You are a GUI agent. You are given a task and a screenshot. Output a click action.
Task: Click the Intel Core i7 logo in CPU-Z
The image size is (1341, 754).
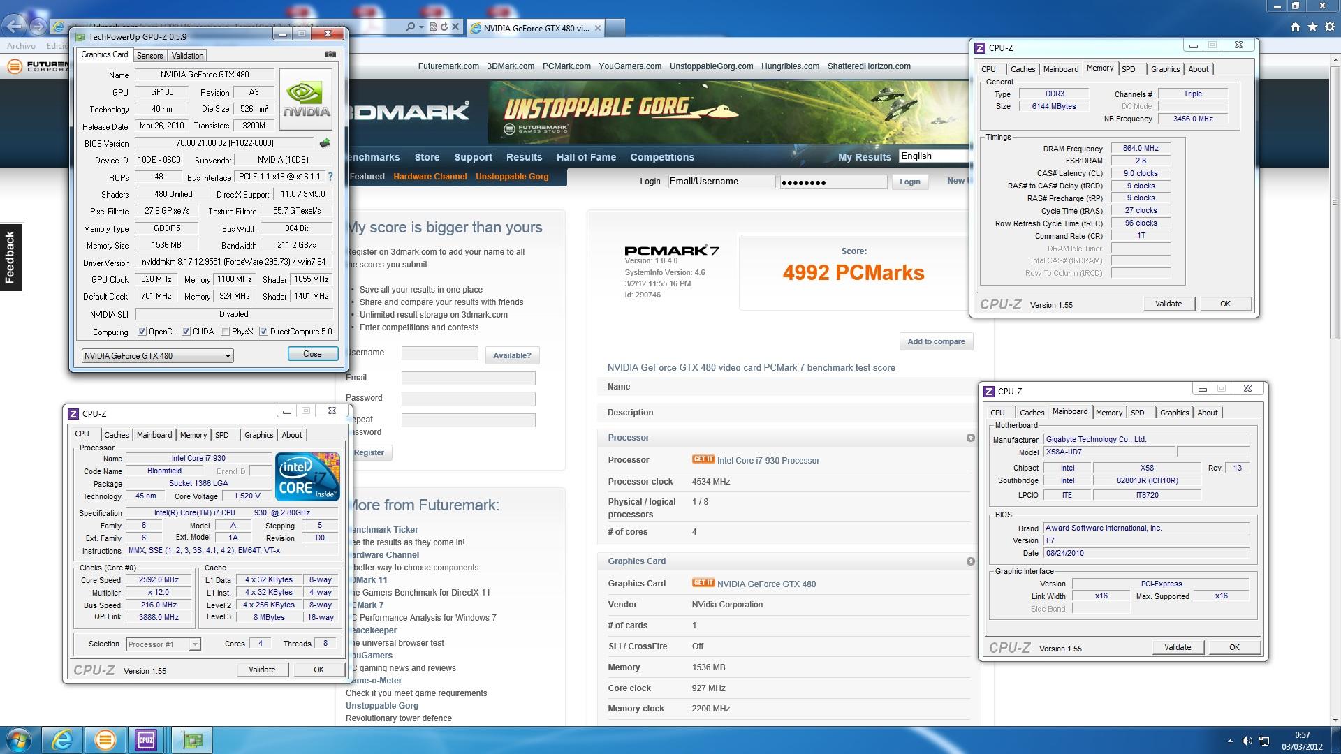pyautogui.click(x=307, y=477)
